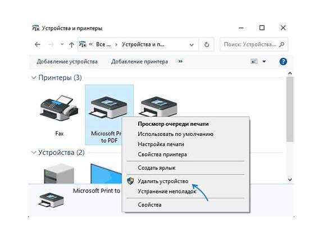Click scrollbar down arrow

(x=290, y=180)
